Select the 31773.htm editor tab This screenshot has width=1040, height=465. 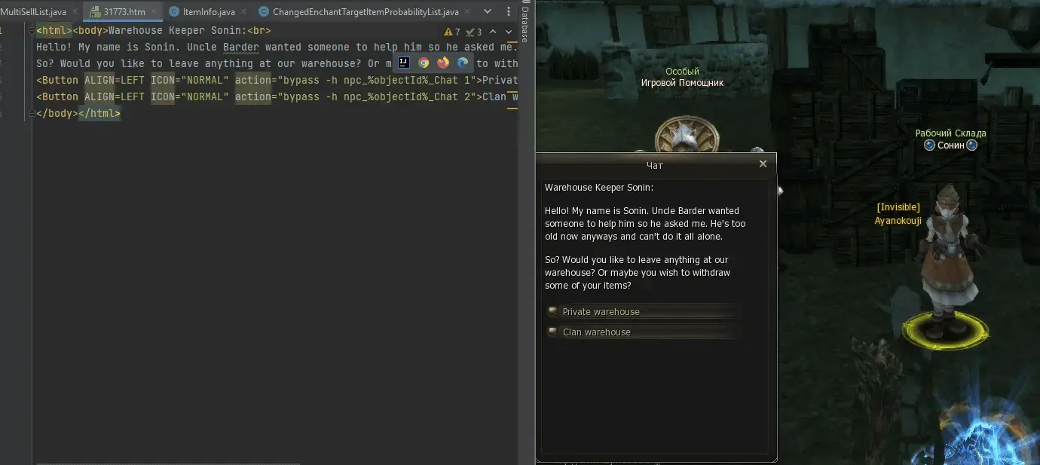(124, 12)
